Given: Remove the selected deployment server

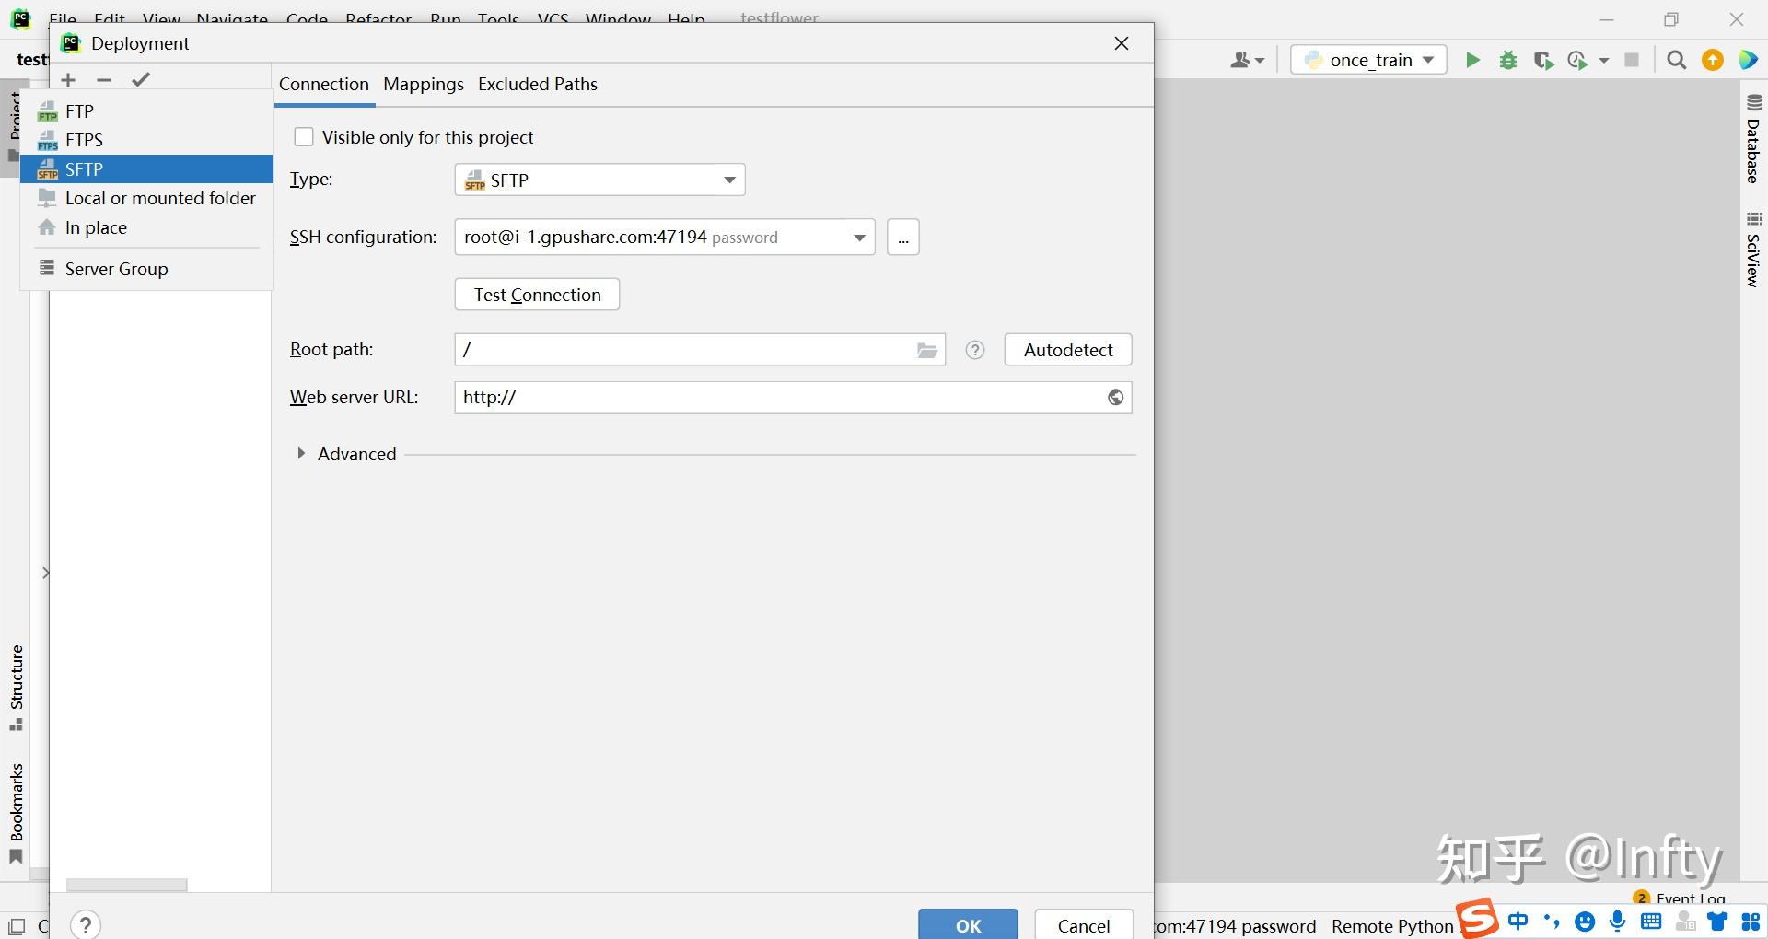Looking at the screenshot, I should [104, 80].
